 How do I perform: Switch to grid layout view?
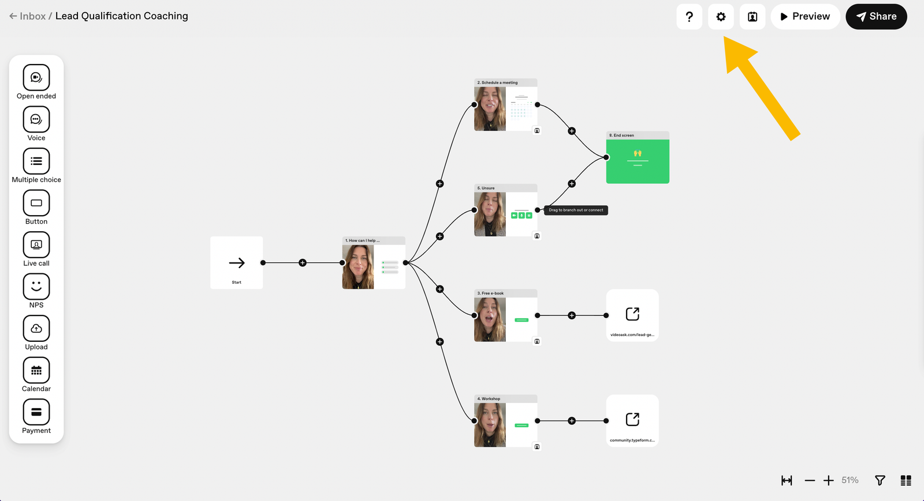(x=906, y=480)
